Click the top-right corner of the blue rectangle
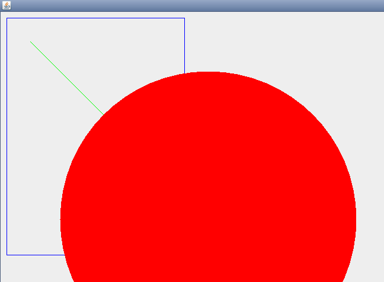The width and height of the screenshot is (384, 282). pos(184,18)
